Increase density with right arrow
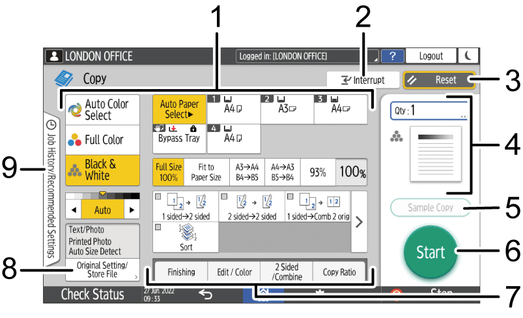 tap(132, 211)
